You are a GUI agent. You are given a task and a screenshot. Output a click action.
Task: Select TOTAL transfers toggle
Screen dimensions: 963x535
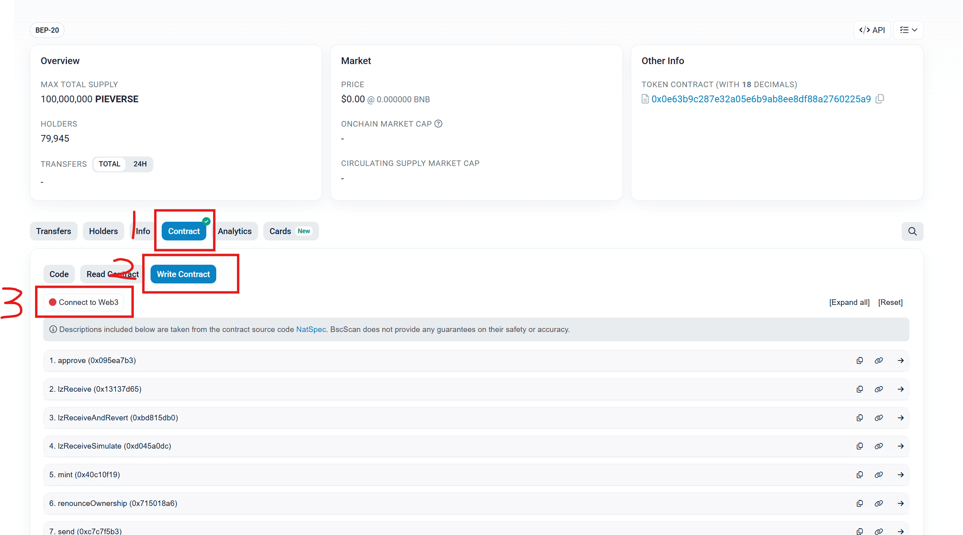coord(110,164)
